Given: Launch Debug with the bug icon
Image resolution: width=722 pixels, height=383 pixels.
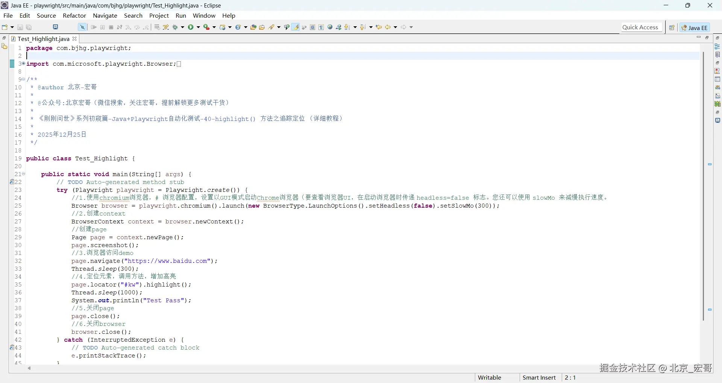Looking at the screenshot, I should tap(175, 27).
